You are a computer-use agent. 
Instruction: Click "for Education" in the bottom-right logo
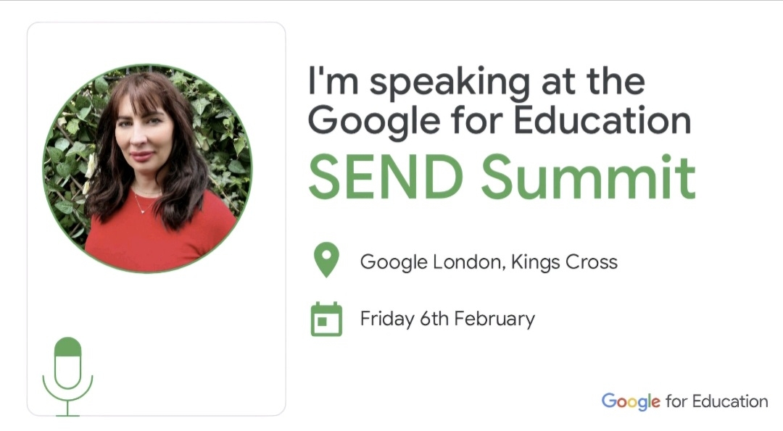[716, 401]
